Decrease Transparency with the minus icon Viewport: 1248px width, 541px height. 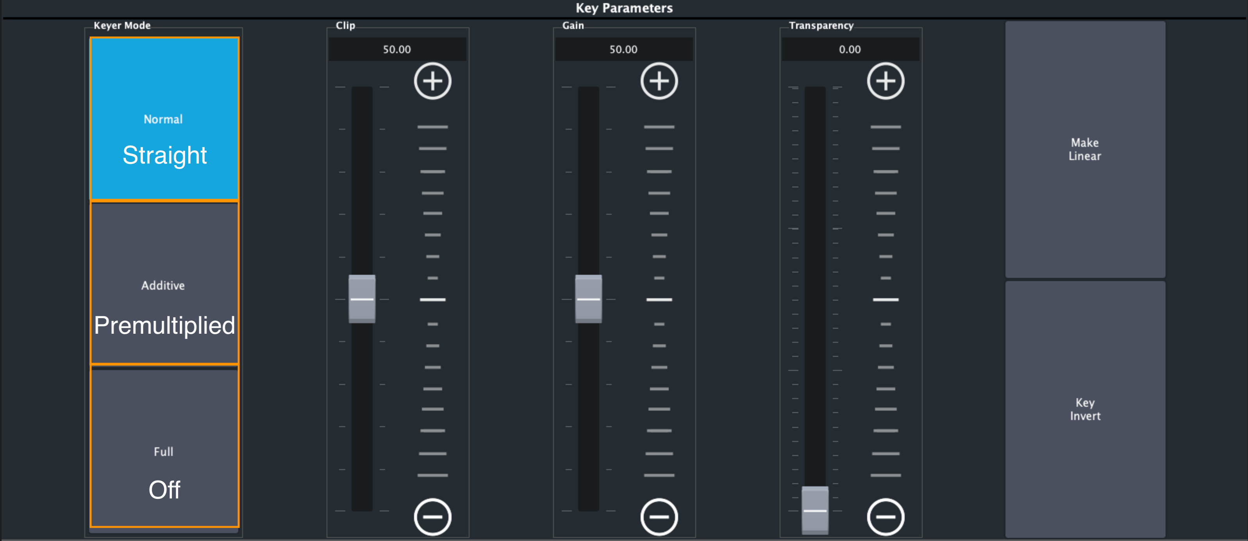click(885, 516)
